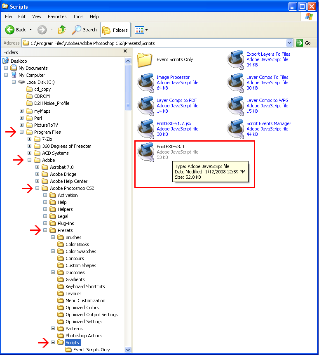Open Back button history dropdown arrow
The height and width of the screenshot is (355, 319).
pyautogui.click(x=31, y=30)
